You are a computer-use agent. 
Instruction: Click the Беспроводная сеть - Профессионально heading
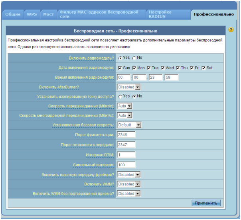click(x=116, y=31)
